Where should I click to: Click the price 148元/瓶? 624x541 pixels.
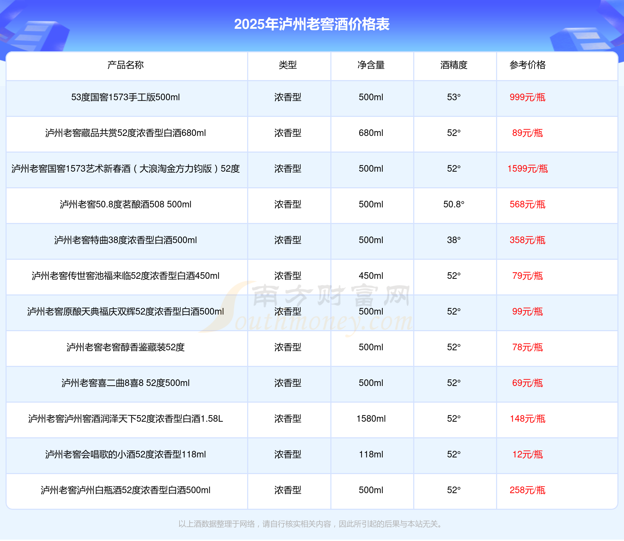tap(527, 419)
